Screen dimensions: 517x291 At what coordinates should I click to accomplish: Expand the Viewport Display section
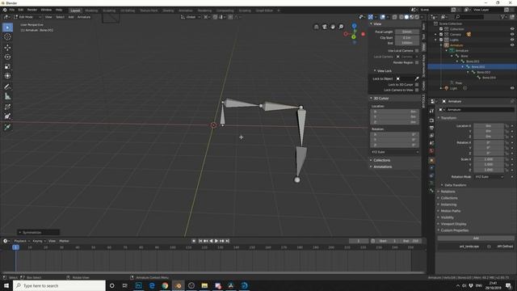coord(453,224)
